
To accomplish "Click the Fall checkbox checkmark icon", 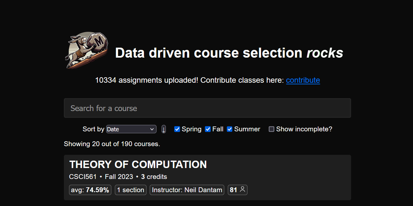I will 208,129.
